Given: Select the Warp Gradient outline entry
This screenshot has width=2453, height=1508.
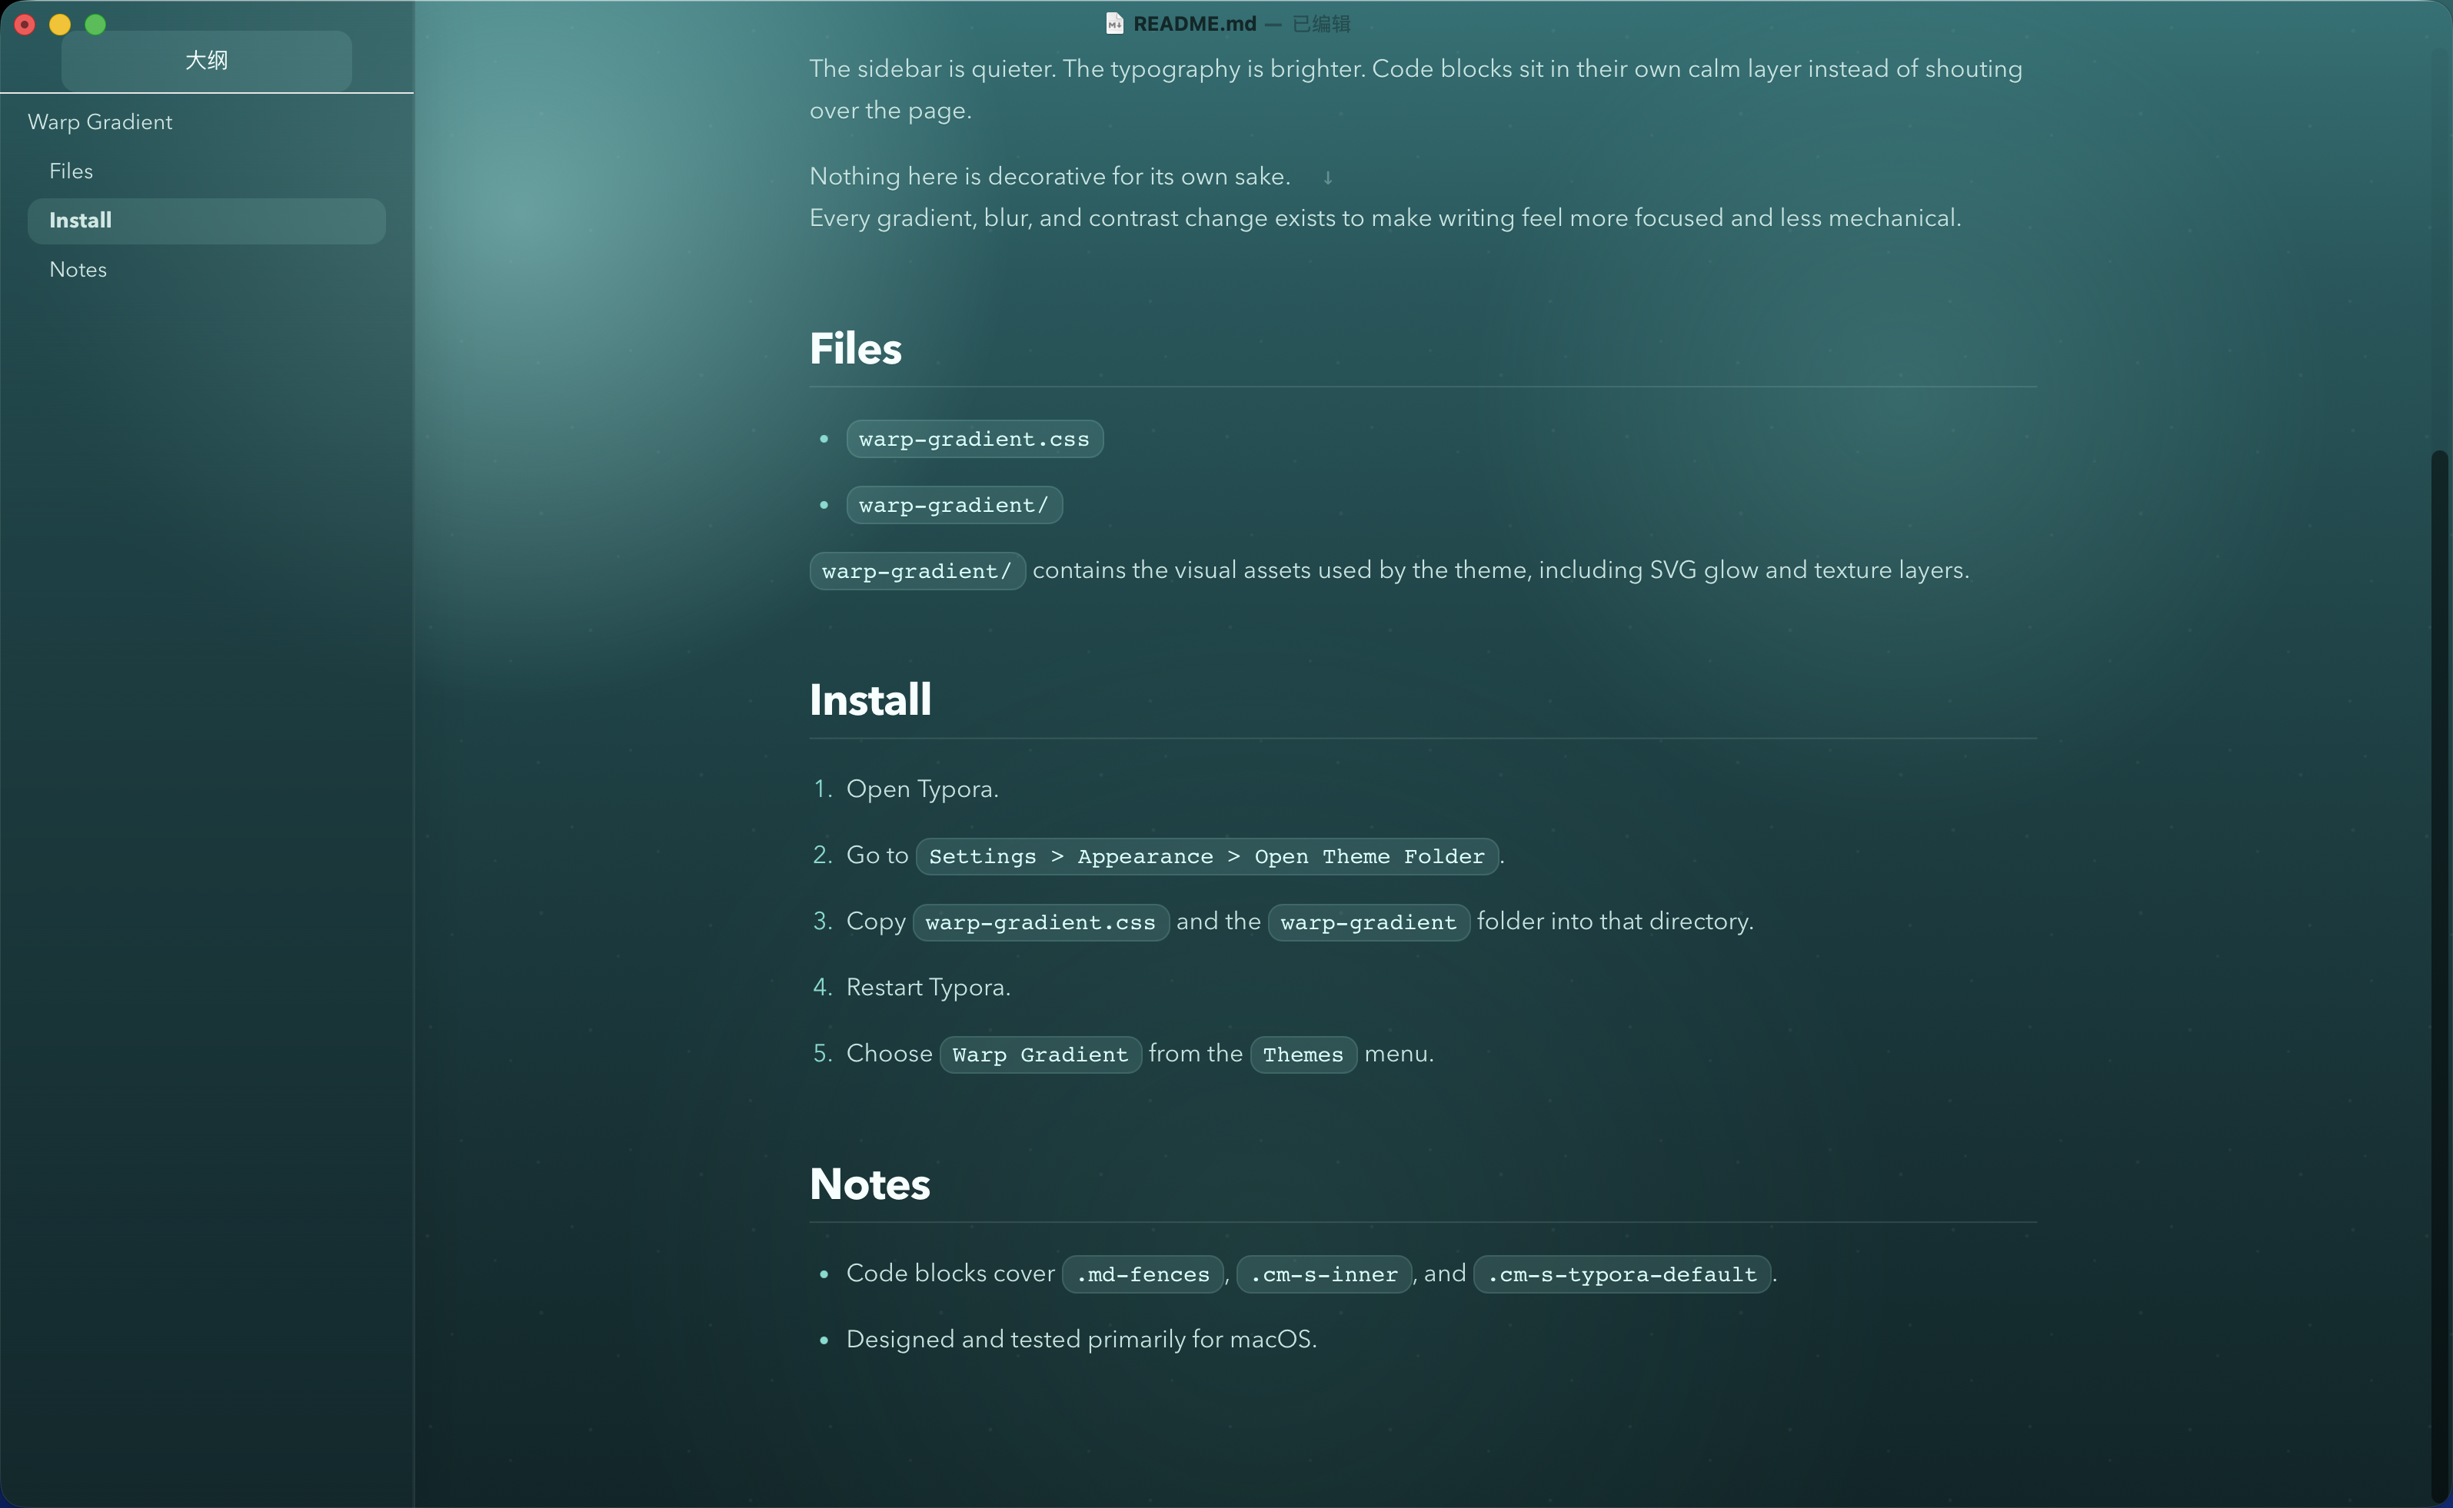Looking at the screenshot, I should (x=100, y=121).
